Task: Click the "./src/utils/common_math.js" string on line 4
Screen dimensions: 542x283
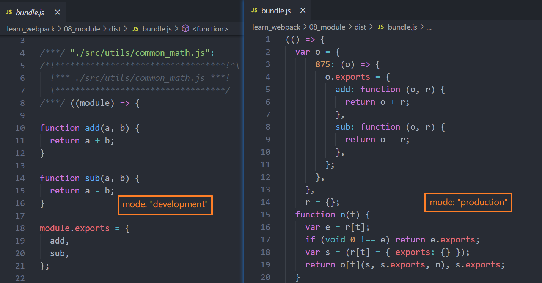Action: click(140, 53)
